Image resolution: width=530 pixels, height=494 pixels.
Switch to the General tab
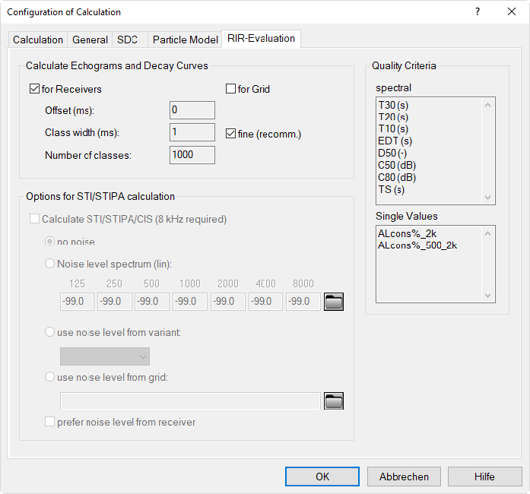[x=90, y=40]
